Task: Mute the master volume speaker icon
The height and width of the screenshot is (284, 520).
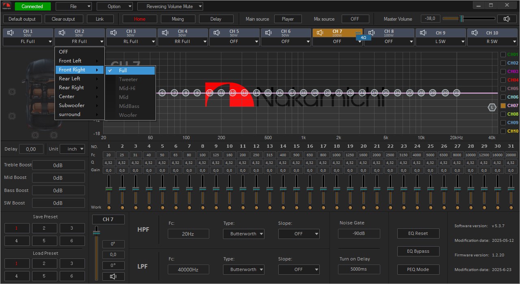Action: (x=507, y=19)
